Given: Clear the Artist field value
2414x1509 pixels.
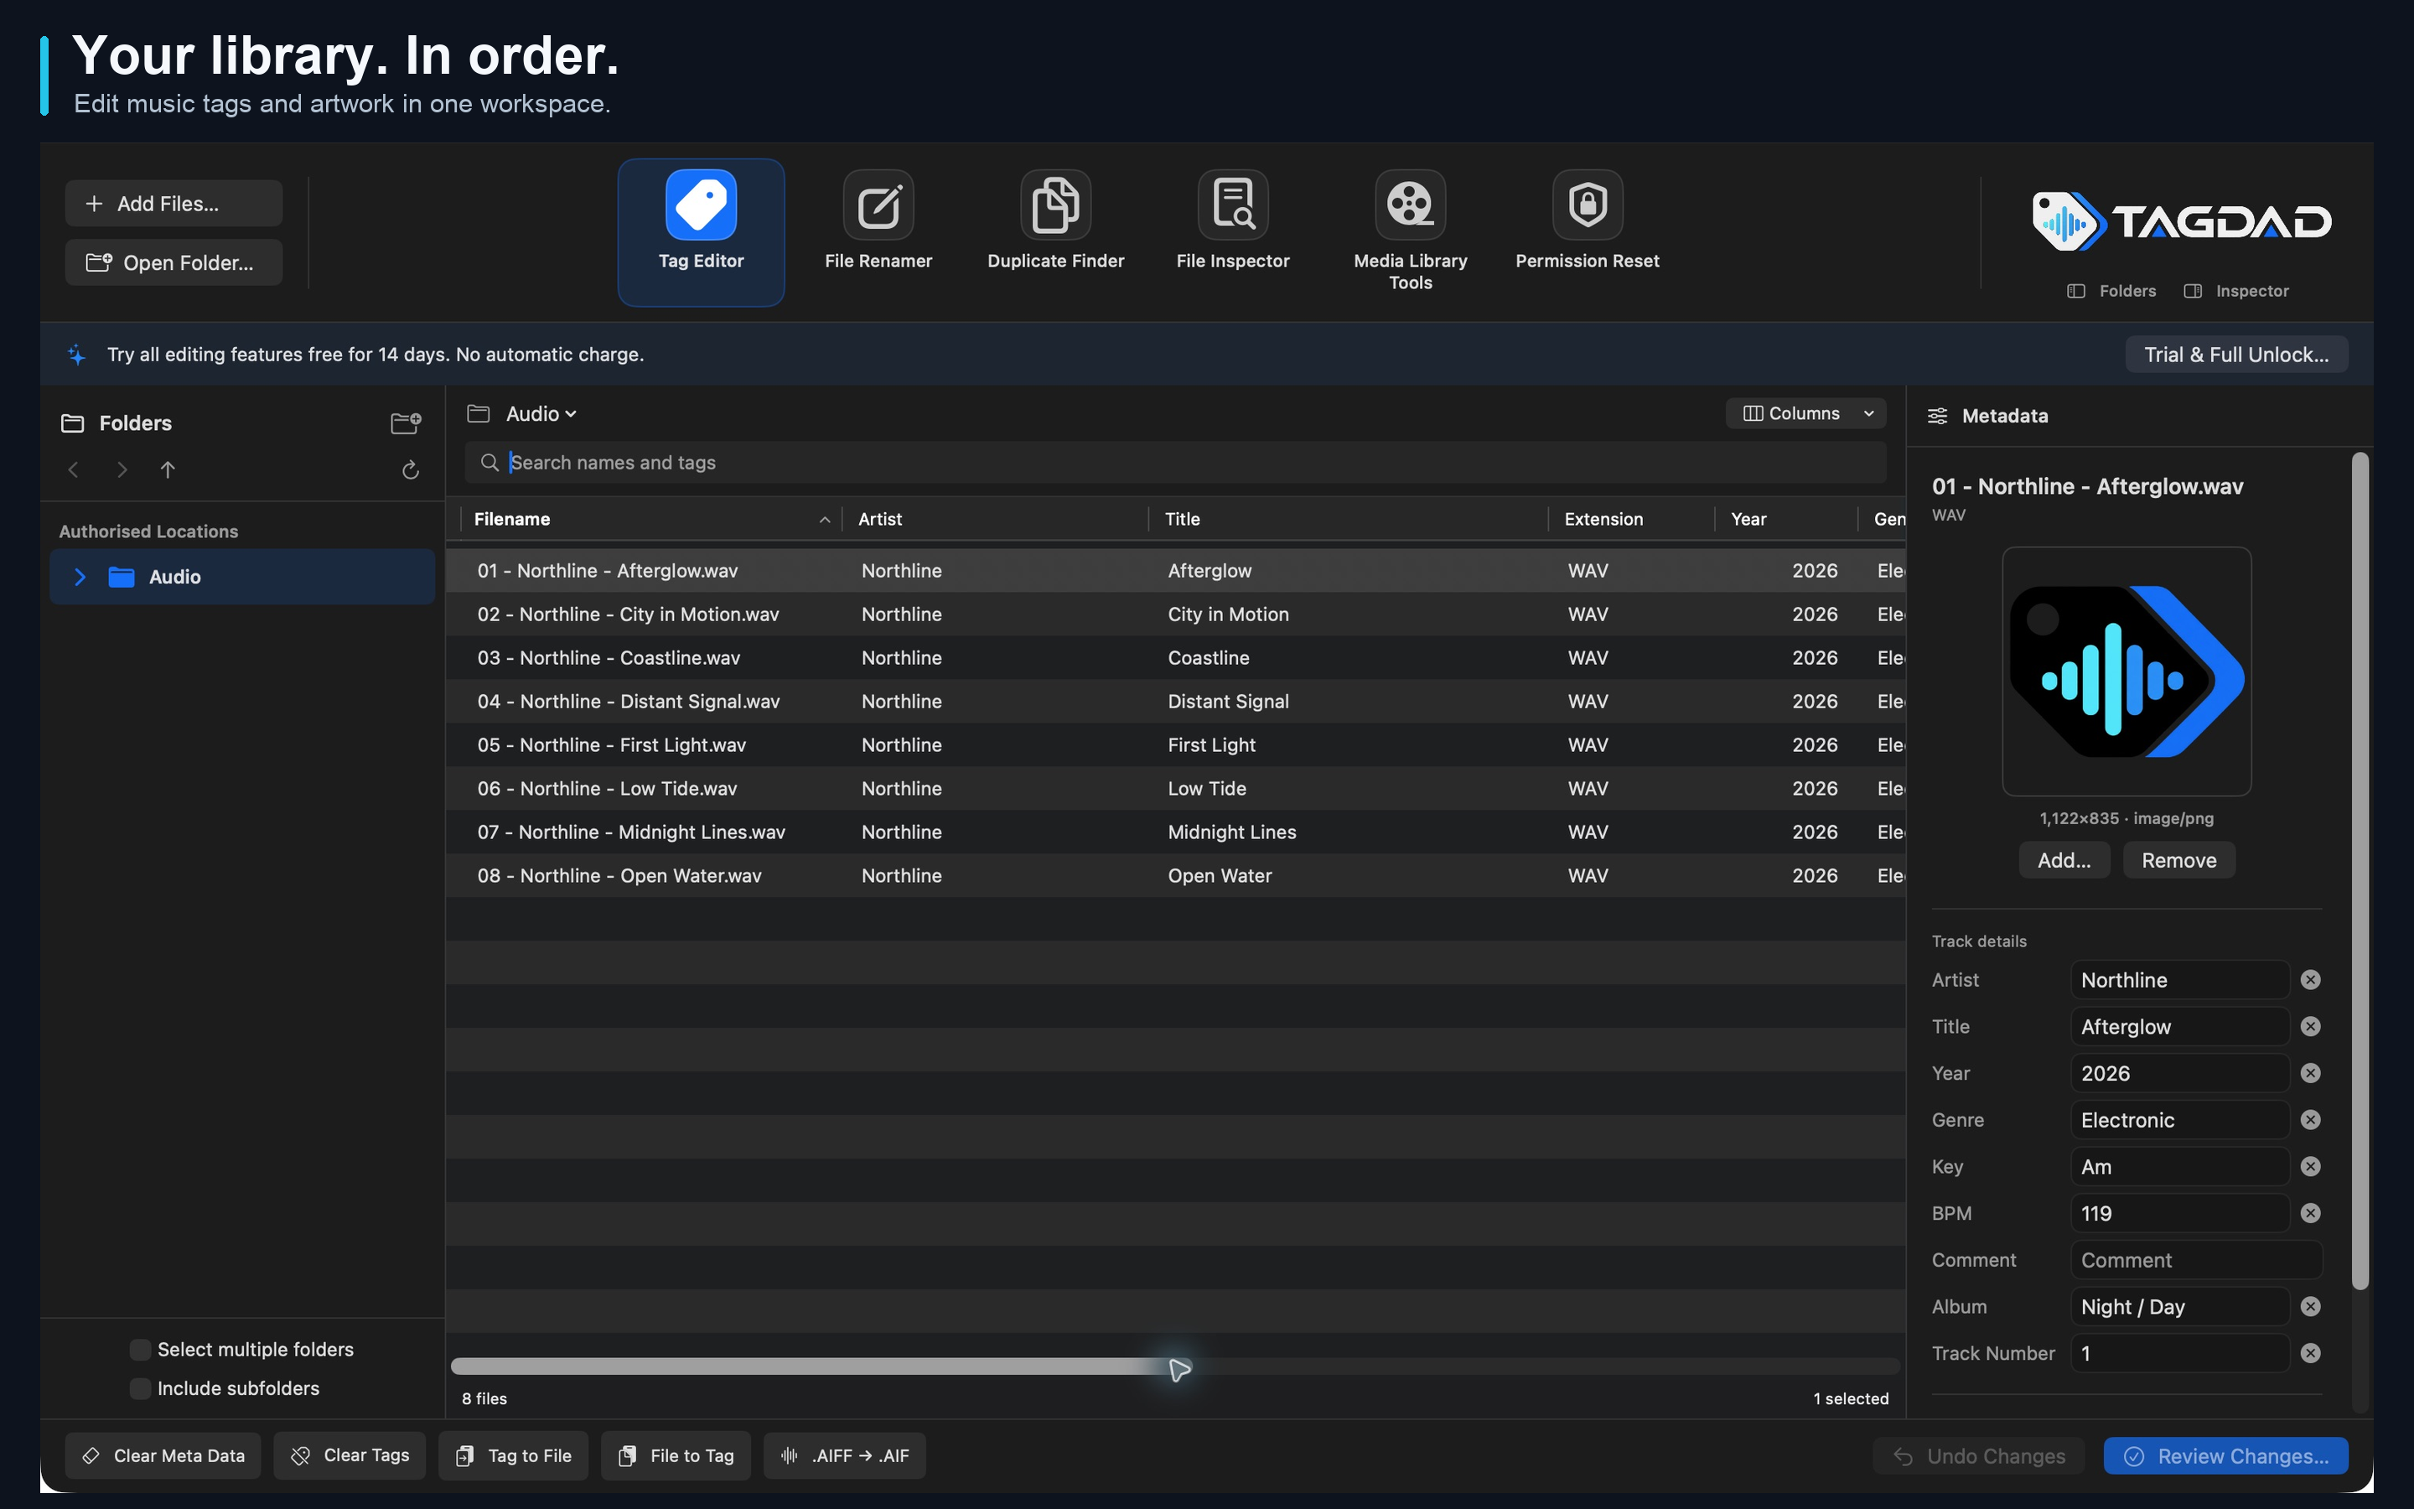Looking at the screenshot, I should [x=2310, y=980].
